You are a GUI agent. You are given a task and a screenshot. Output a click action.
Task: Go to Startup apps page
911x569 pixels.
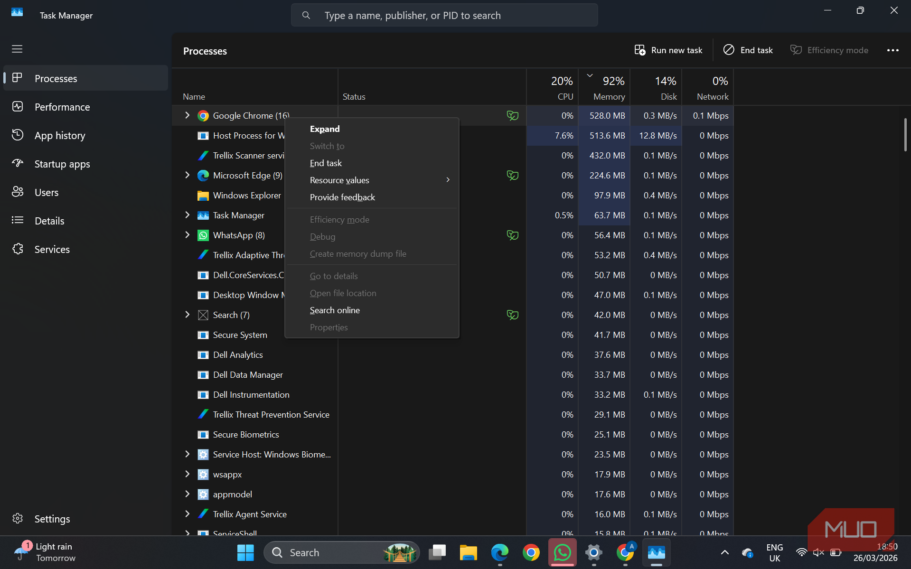coord(85,164)
